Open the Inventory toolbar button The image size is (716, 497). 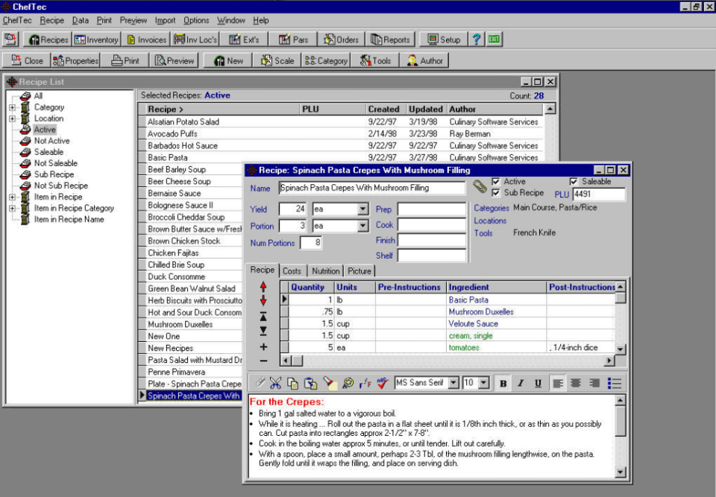click(x=96, y=39)
